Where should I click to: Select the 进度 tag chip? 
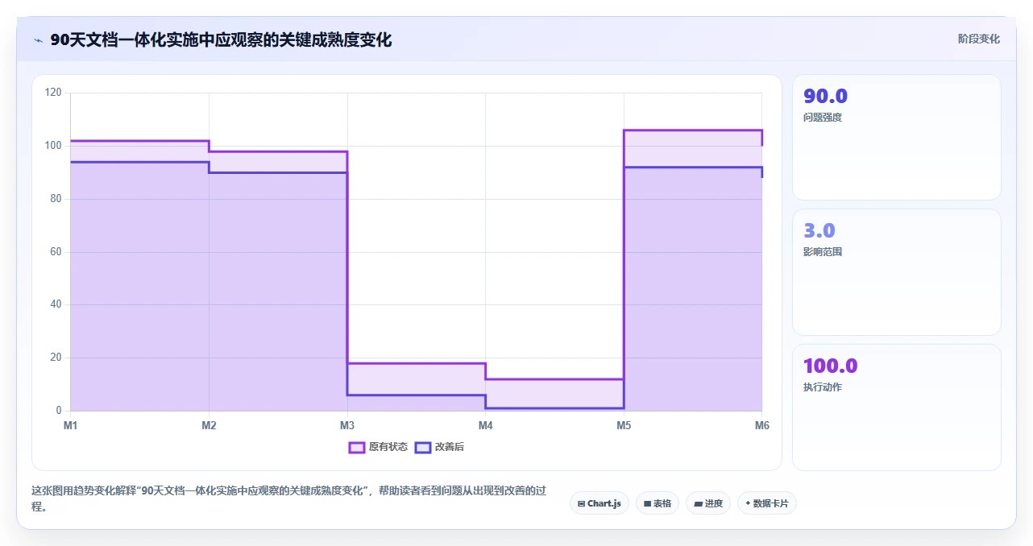click(708, 503)
